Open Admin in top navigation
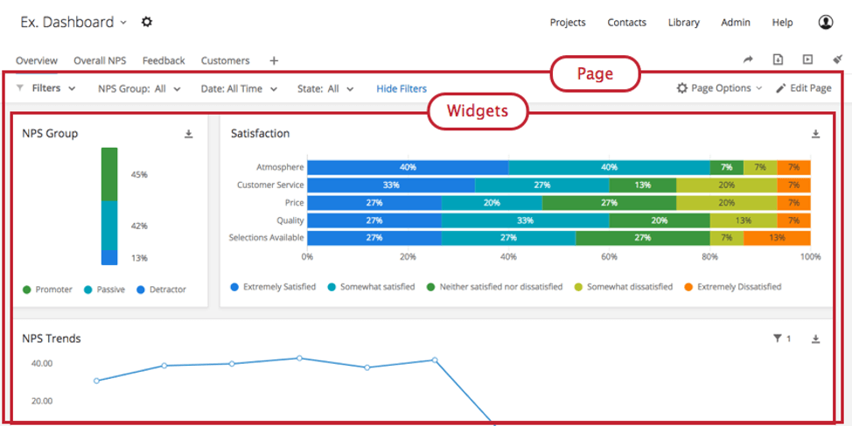 736,22
